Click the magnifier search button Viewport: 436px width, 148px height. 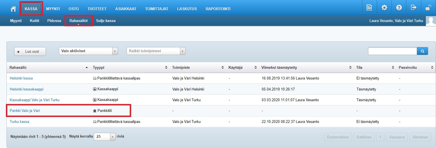(422, 51)
